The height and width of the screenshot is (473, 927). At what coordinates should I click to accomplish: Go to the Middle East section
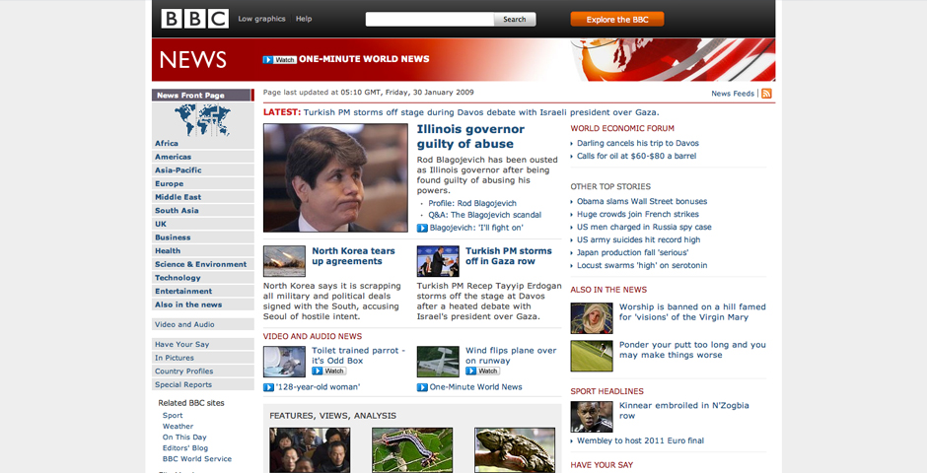click(203, 197)
